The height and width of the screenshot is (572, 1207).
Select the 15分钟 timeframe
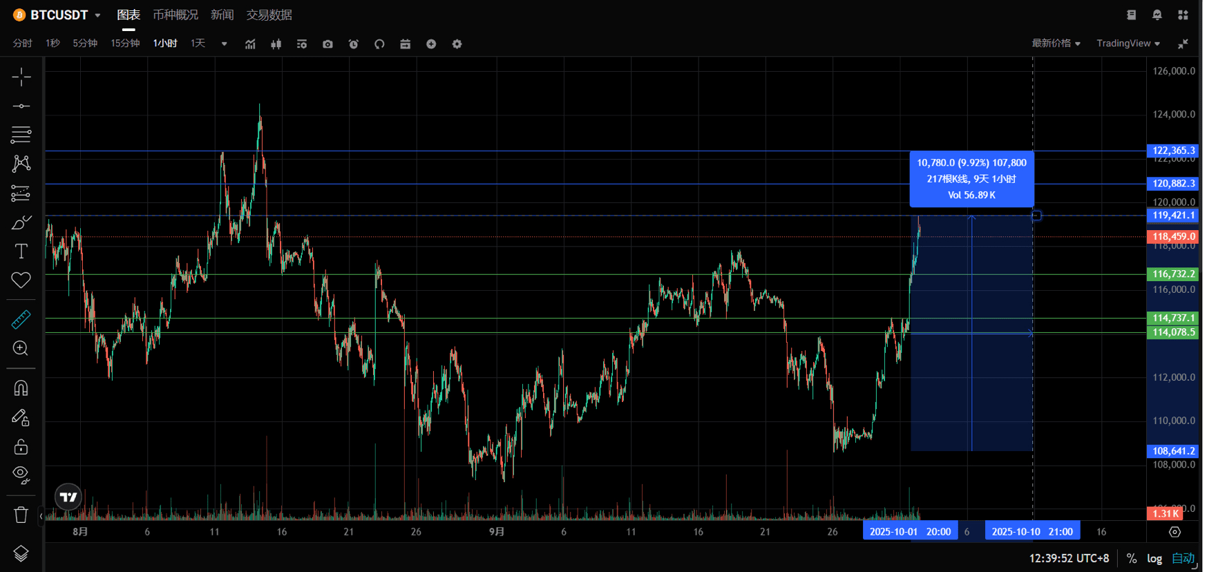[125, 44]
